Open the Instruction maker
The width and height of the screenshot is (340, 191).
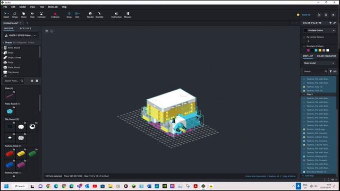pyautogui.click(x=116, y=15)
